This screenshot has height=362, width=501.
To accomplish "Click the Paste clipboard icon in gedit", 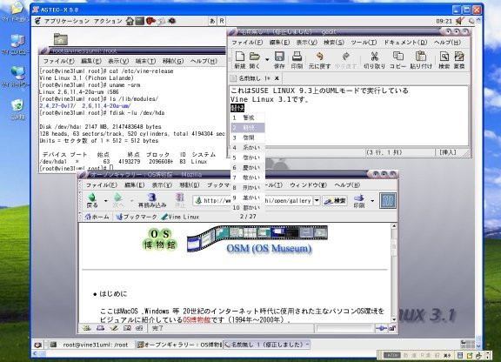I will coord(421,57).
